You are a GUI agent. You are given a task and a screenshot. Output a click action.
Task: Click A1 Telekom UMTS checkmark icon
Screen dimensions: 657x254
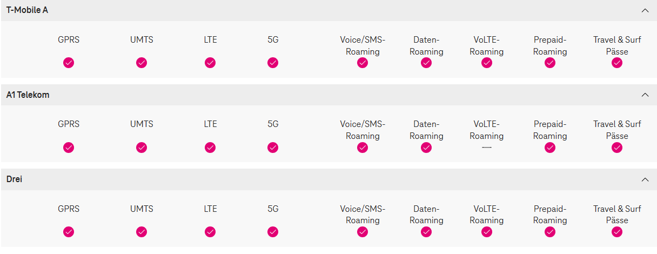click(x=142, y=148)
